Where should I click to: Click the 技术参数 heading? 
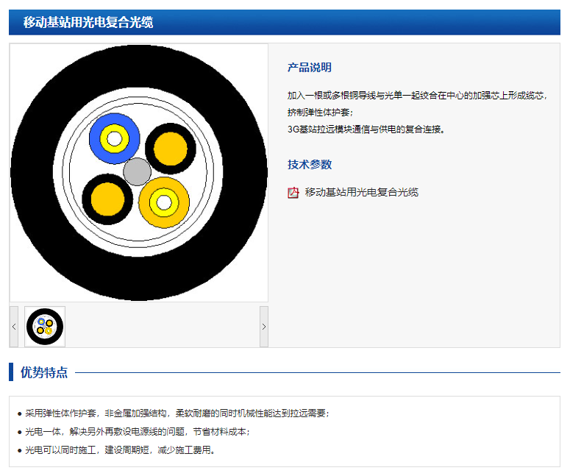309,165
